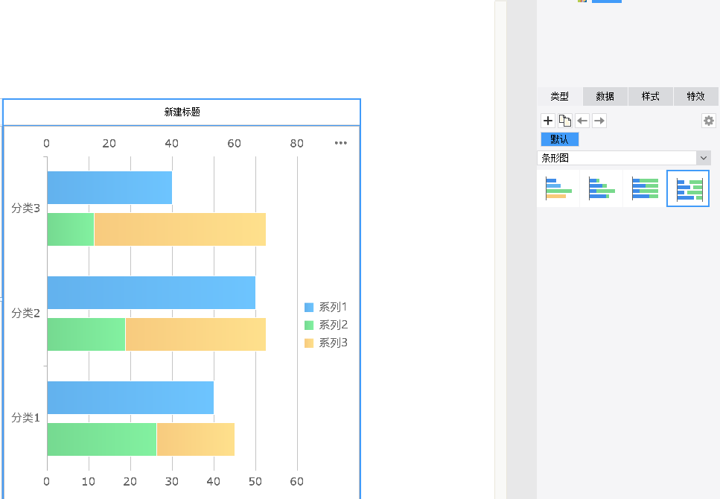Image resolution: width=720 pixels, height=499 pixels.
Task: Click the orange 系列3 bar in 分类2
Action: 196,334
